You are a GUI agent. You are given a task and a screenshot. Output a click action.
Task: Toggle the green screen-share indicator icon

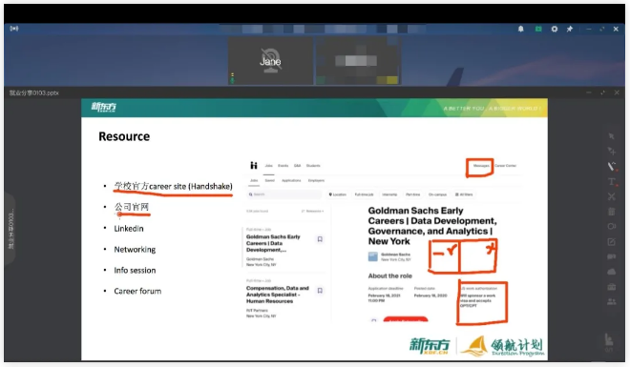pyautogui.click(x=538, y=29)
